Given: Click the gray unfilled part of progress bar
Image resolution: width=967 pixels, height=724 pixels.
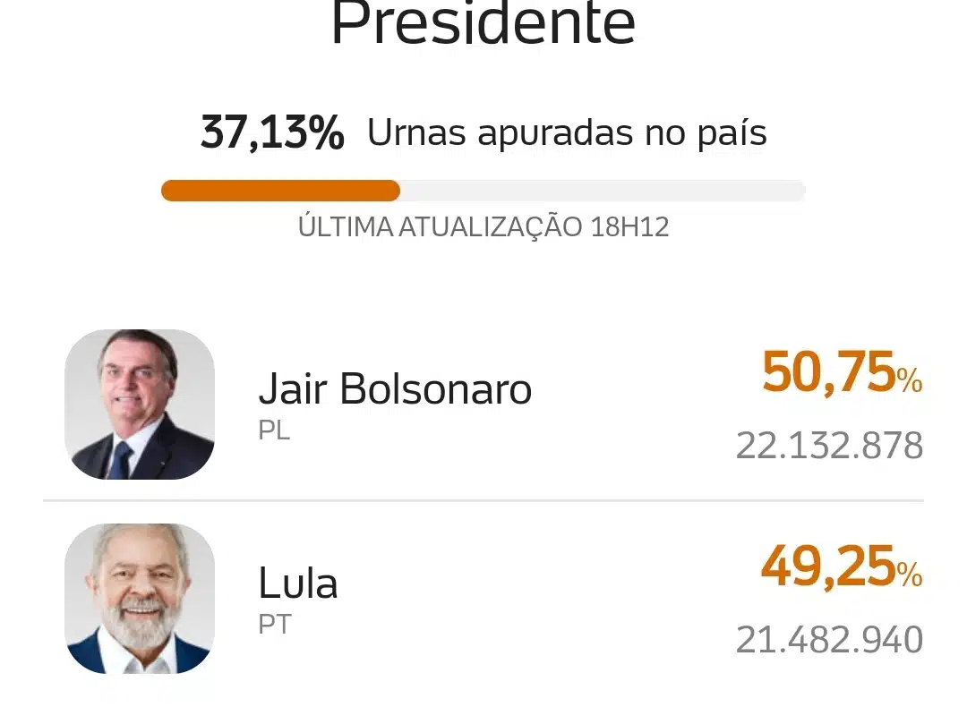Looking at the screenshot, I should click(603, 191).
